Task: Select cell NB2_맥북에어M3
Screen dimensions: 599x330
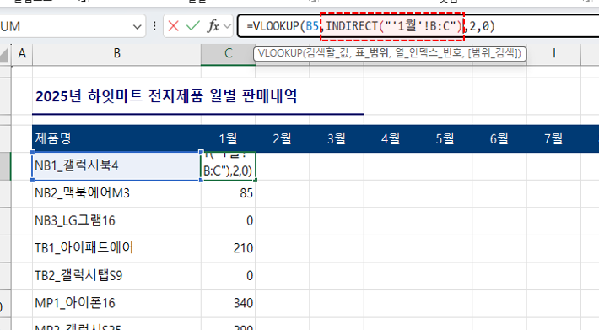Action: 117,193
